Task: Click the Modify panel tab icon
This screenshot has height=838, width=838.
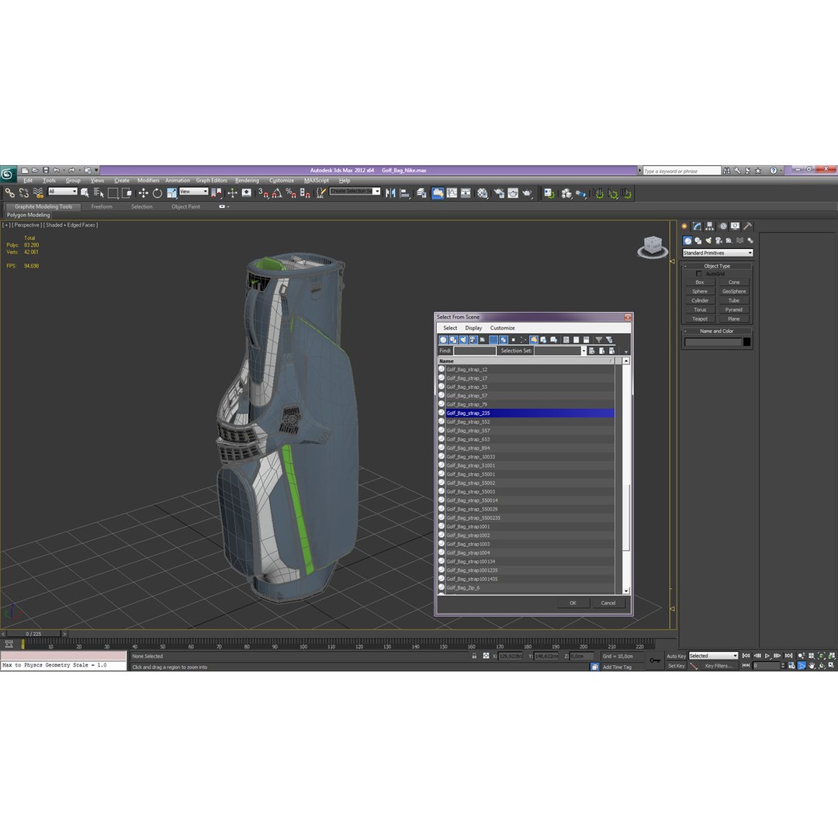Action: click(x=697, y=227)
